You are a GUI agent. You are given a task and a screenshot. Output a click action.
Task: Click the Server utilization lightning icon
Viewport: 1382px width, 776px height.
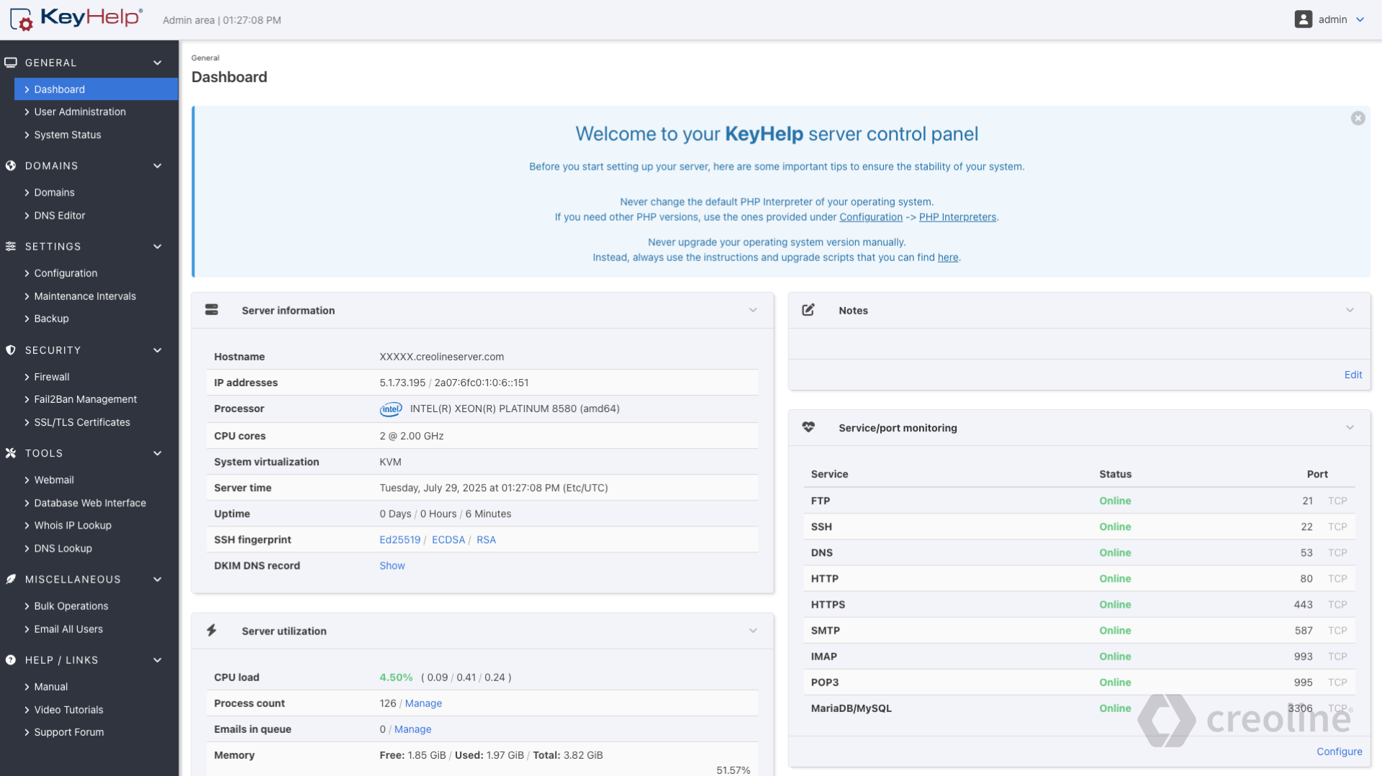212,631
